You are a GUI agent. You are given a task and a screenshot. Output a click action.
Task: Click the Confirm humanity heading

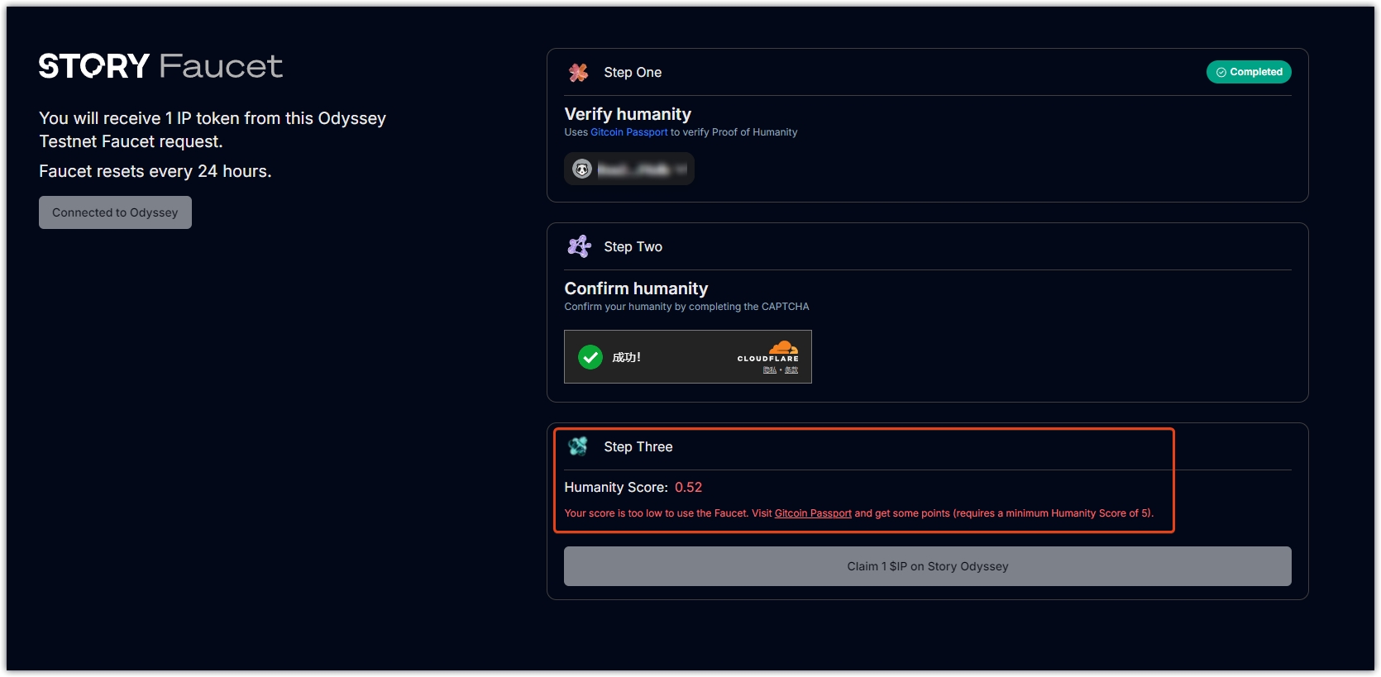pos(636,288)
